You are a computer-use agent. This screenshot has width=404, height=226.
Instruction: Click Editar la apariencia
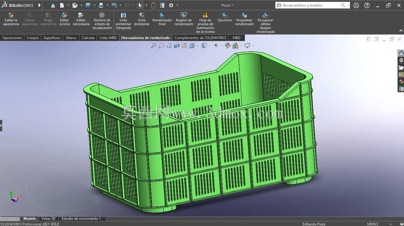click(x=11, y=19)
